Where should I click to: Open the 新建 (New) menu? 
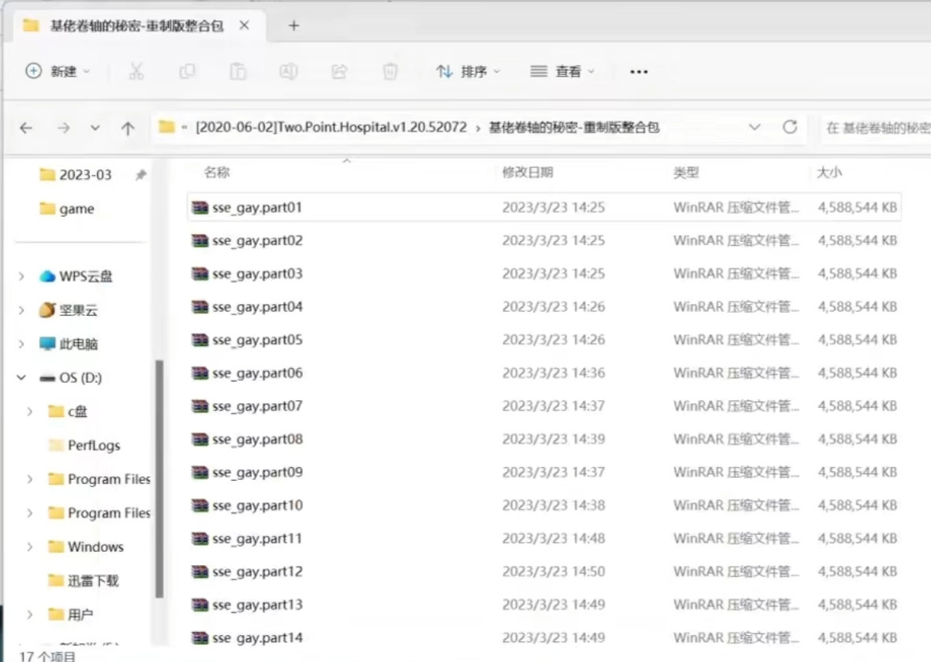coord(58,71)
